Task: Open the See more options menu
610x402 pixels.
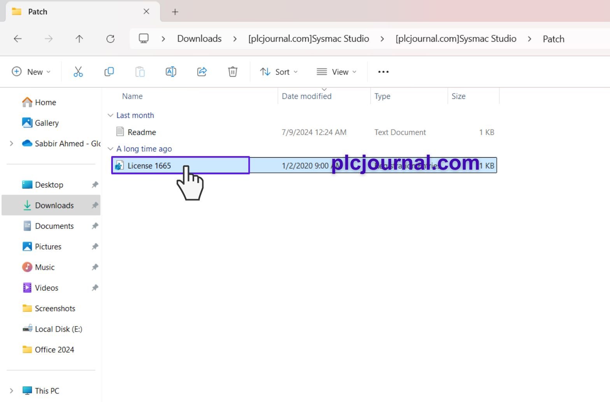Action: 383,72
